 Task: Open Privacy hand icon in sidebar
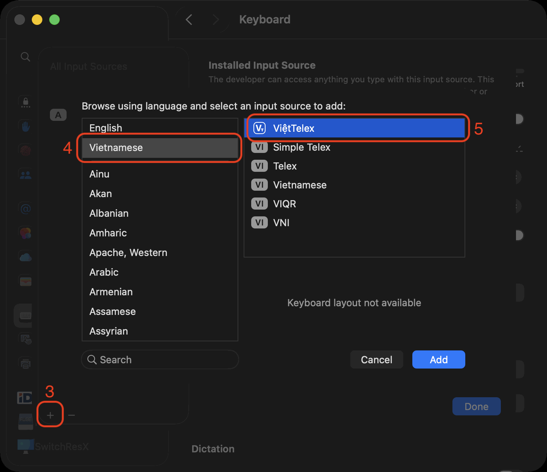26,126
